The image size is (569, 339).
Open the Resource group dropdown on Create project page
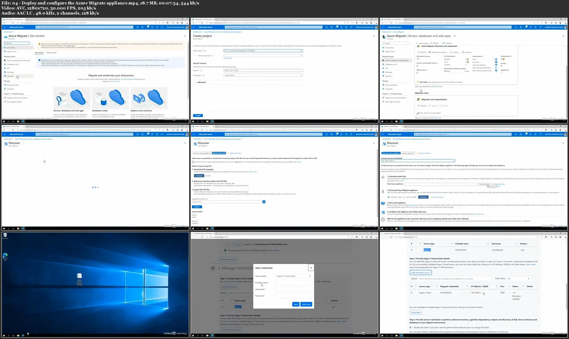click(263, 55)
